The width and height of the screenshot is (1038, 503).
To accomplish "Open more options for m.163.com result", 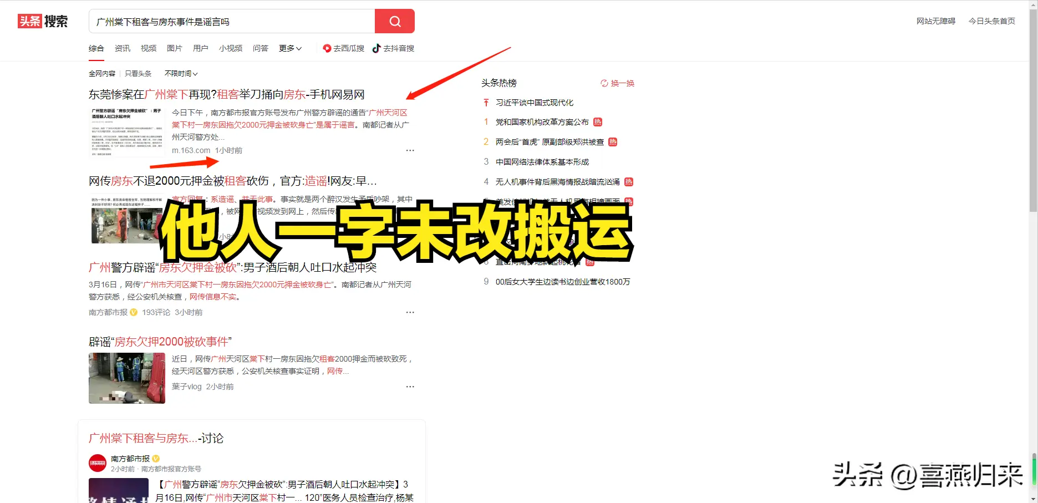I will (410, 150).
